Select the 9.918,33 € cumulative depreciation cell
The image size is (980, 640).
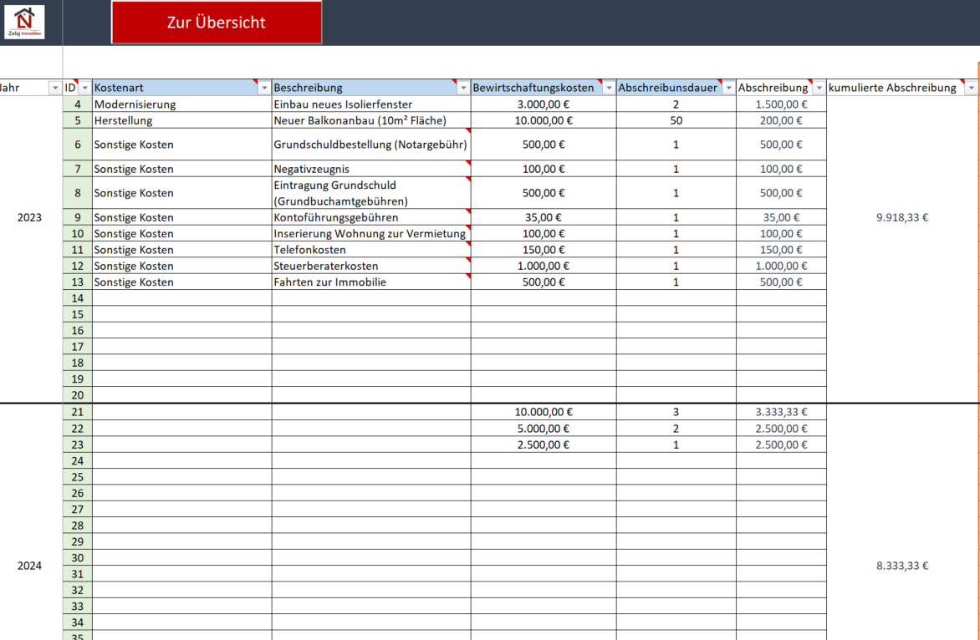(901, 217)
